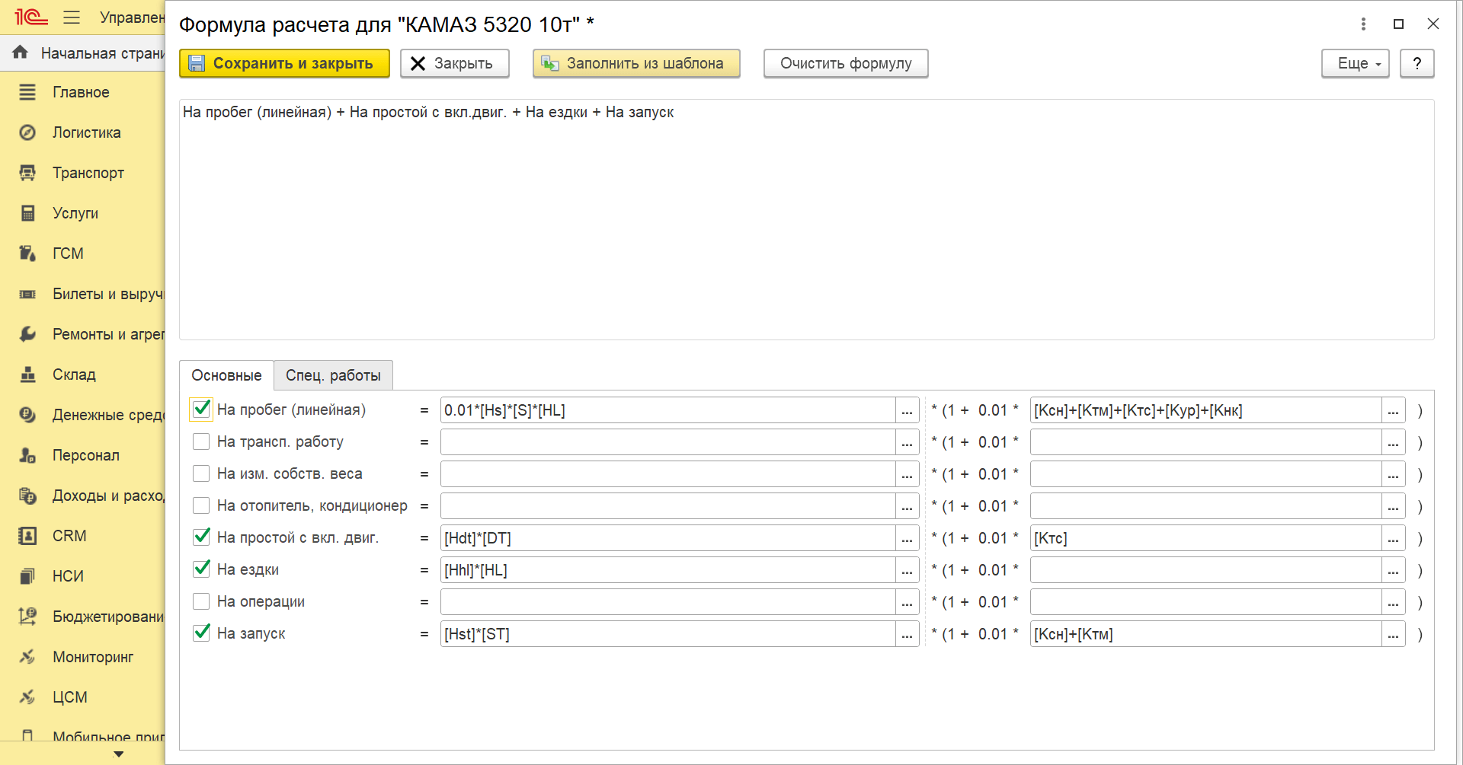Click the home icon for Начальная страница
The height and width of the screenshot is (765, 1463).
(21, 53)
